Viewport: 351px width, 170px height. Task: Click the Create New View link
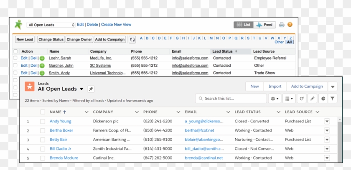(x=116, y=25)
